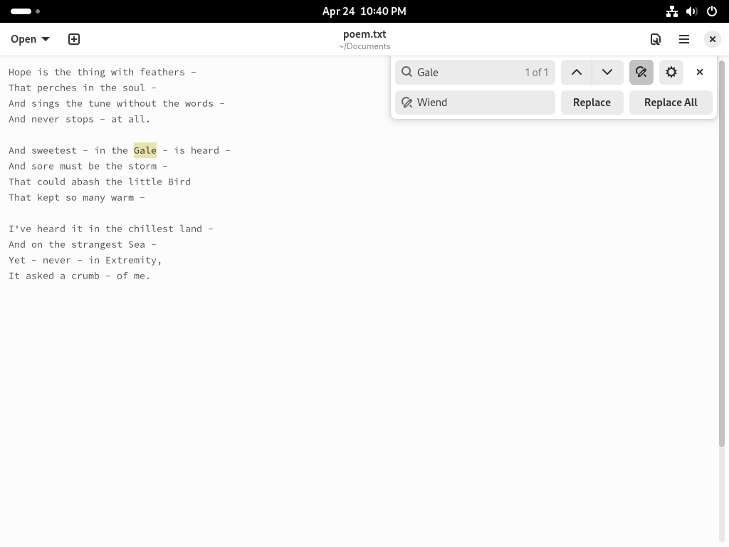729x547 pixels.
Task: Close the text editor window
Action: [x=712, y=39]
